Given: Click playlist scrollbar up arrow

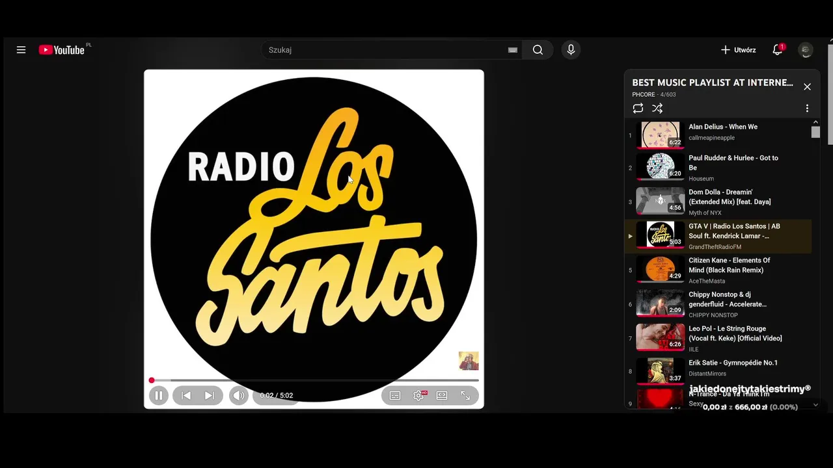Looking at the screenshot, I should [815, 122].
